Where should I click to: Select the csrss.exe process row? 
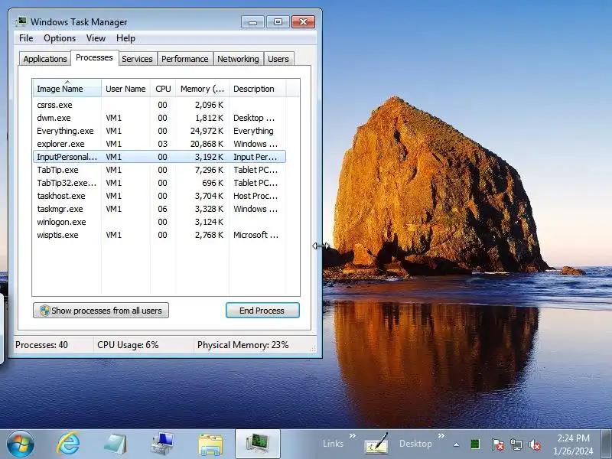[159, 105]
